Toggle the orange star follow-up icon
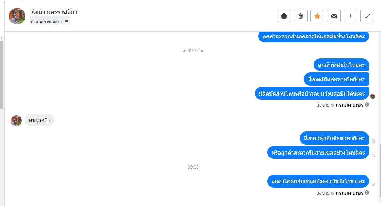Viewport: 381px width, 206px height. click(x=317, y=16)
